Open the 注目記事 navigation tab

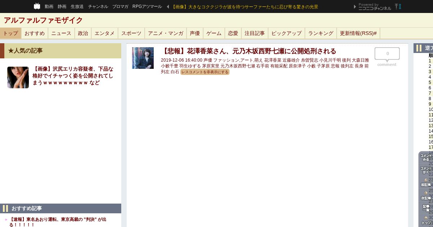tap(255, 33)
